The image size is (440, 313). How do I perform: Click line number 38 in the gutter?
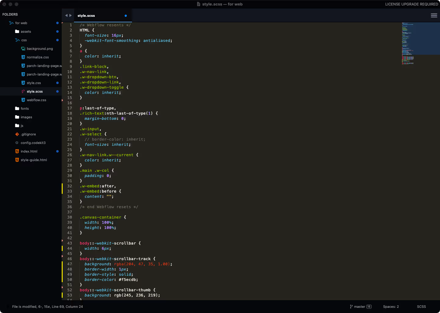pos(70,217)
